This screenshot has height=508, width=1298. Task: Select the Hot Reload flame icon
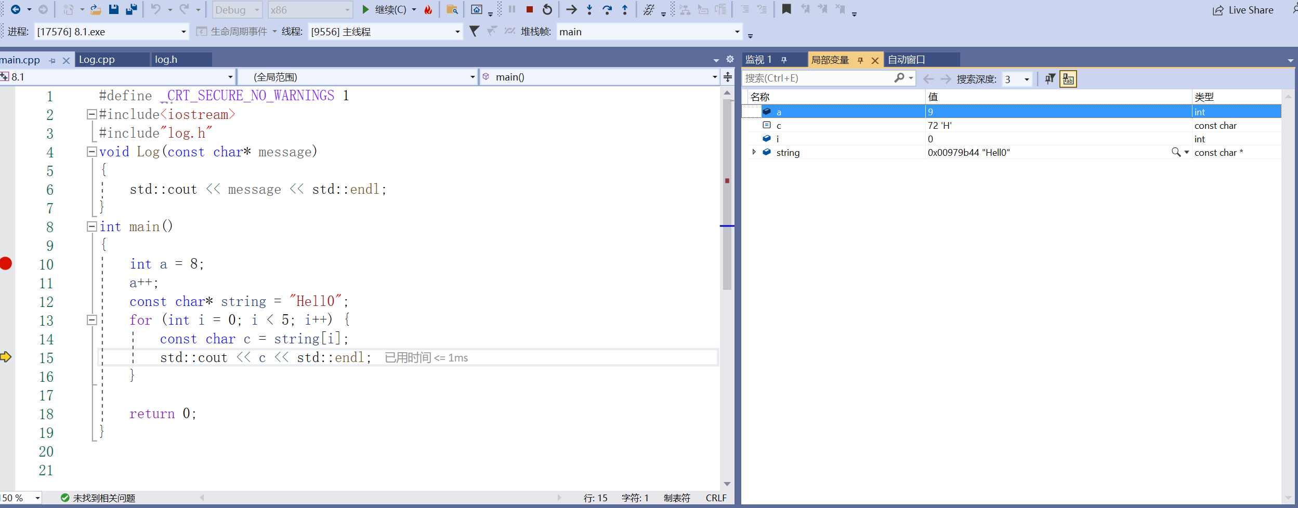click(x=427, y=9)
